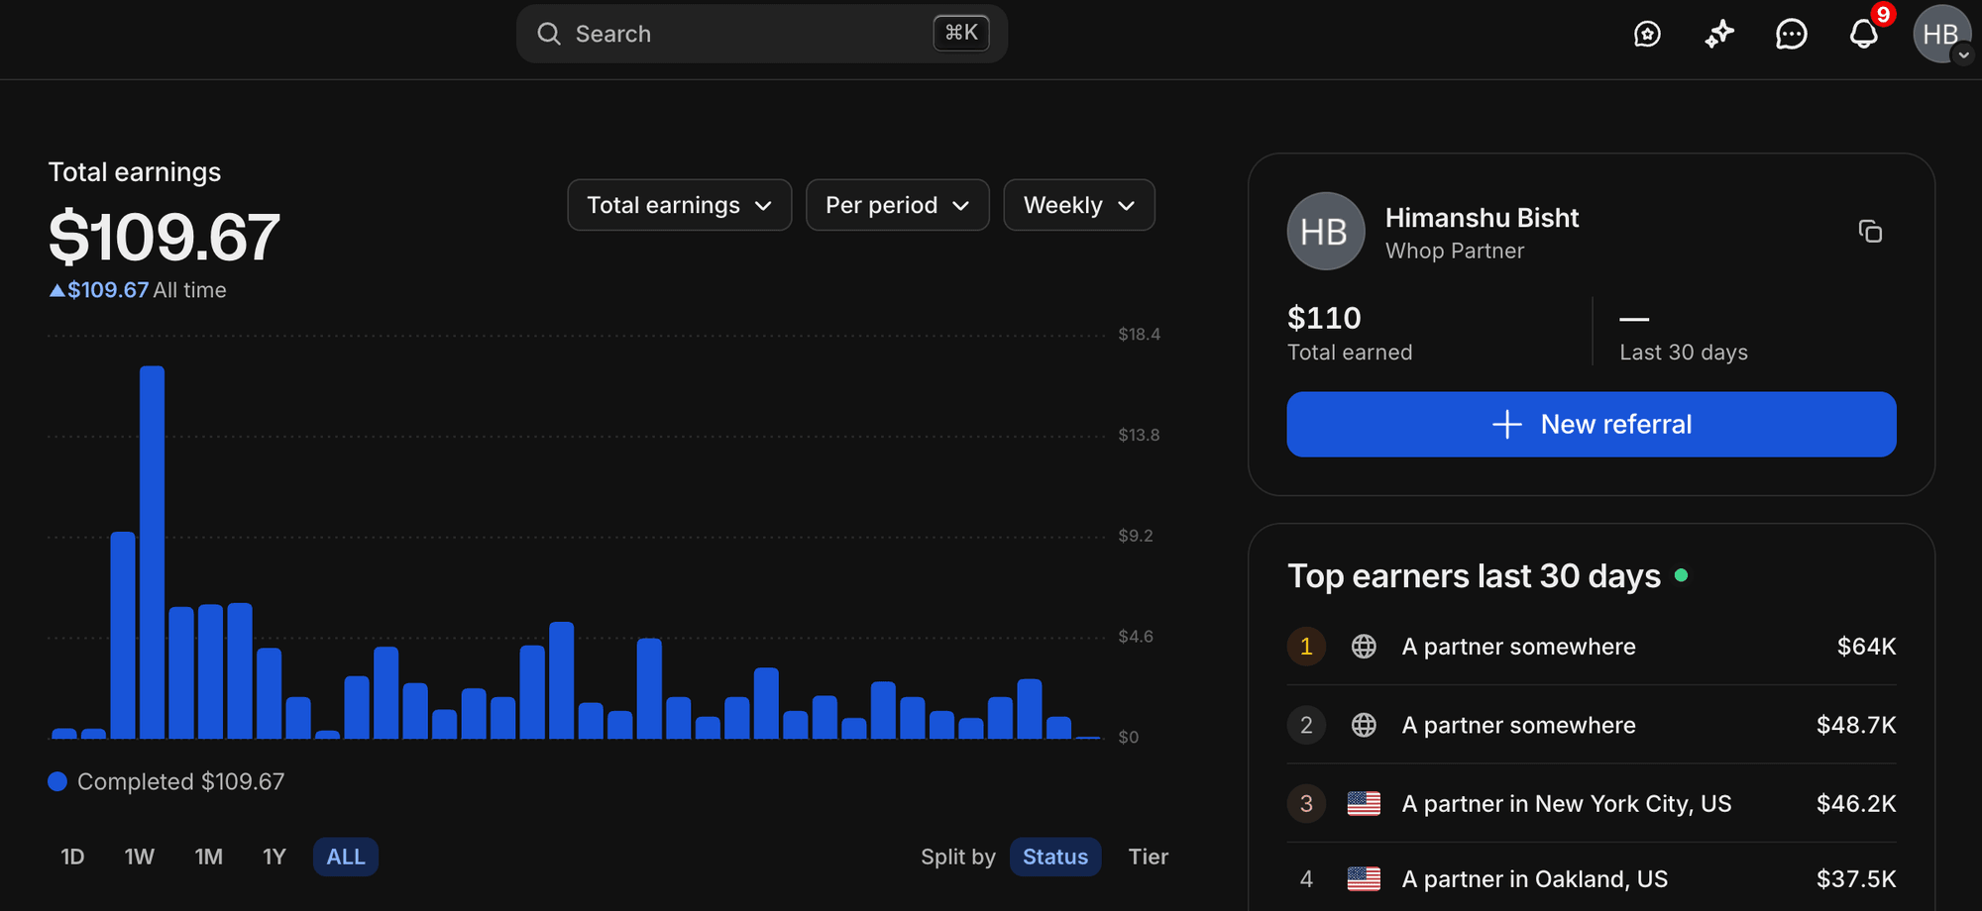Click the $46.2K earner amount
Viewport: 1982px width, 911px height.
point(1856,803)
